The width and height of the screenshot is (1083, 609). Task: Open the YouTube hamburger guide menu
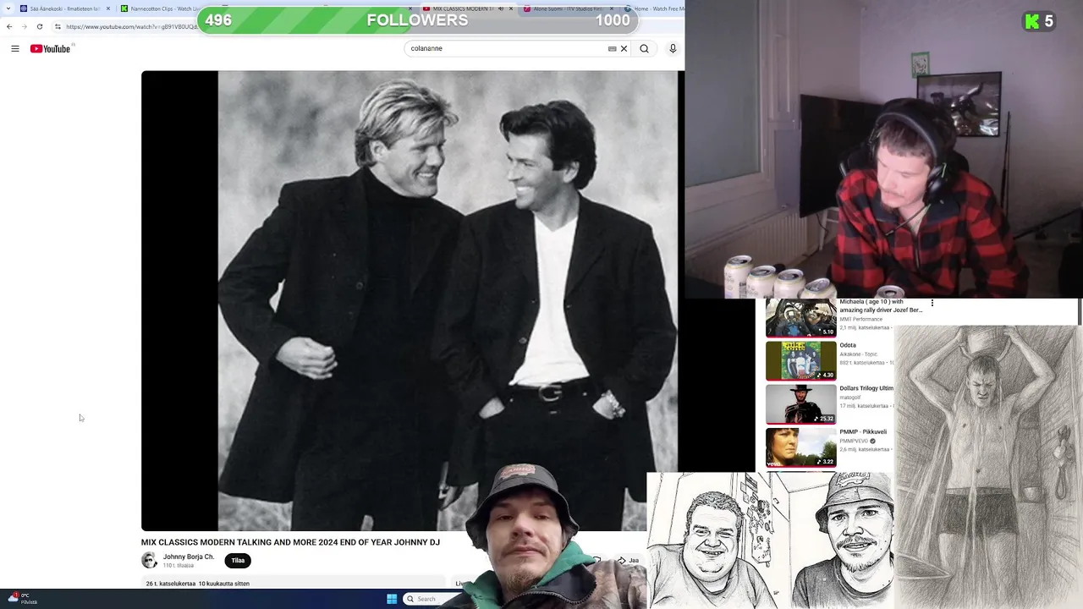click(x=15, y=48)
